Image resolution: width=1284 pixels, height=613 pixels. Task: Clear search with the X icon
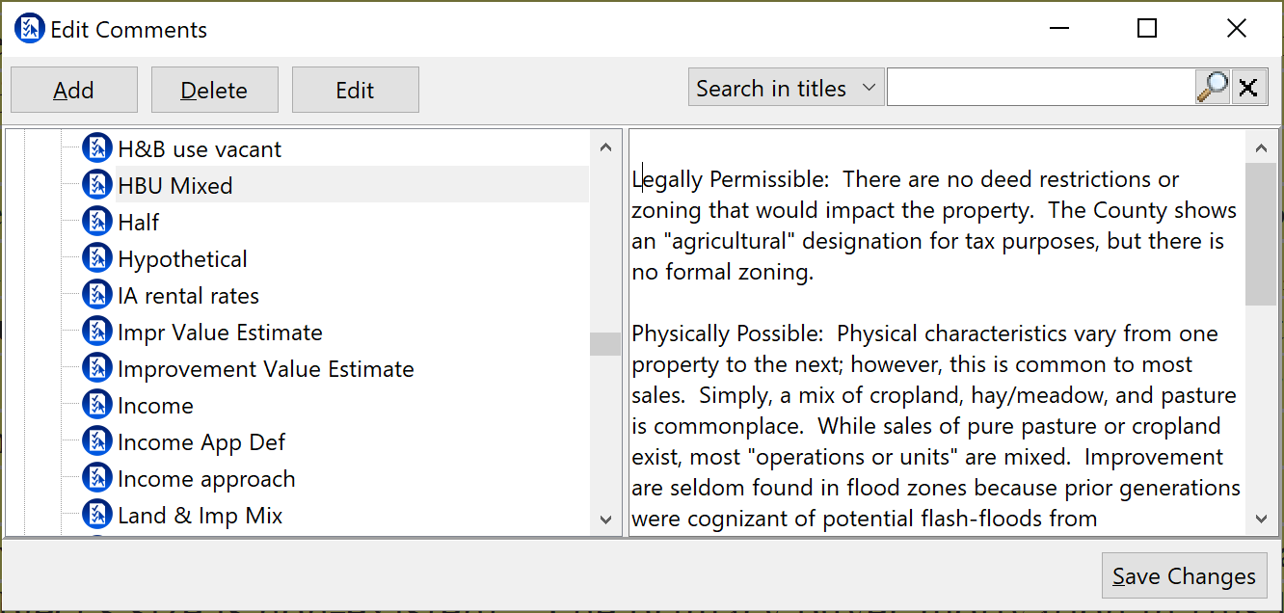click(1247, 88)
